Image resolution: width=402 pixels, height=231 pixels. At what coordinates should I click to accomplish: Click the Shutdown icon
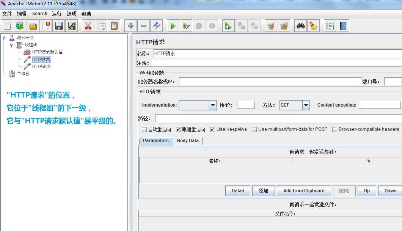click(212, 26)
